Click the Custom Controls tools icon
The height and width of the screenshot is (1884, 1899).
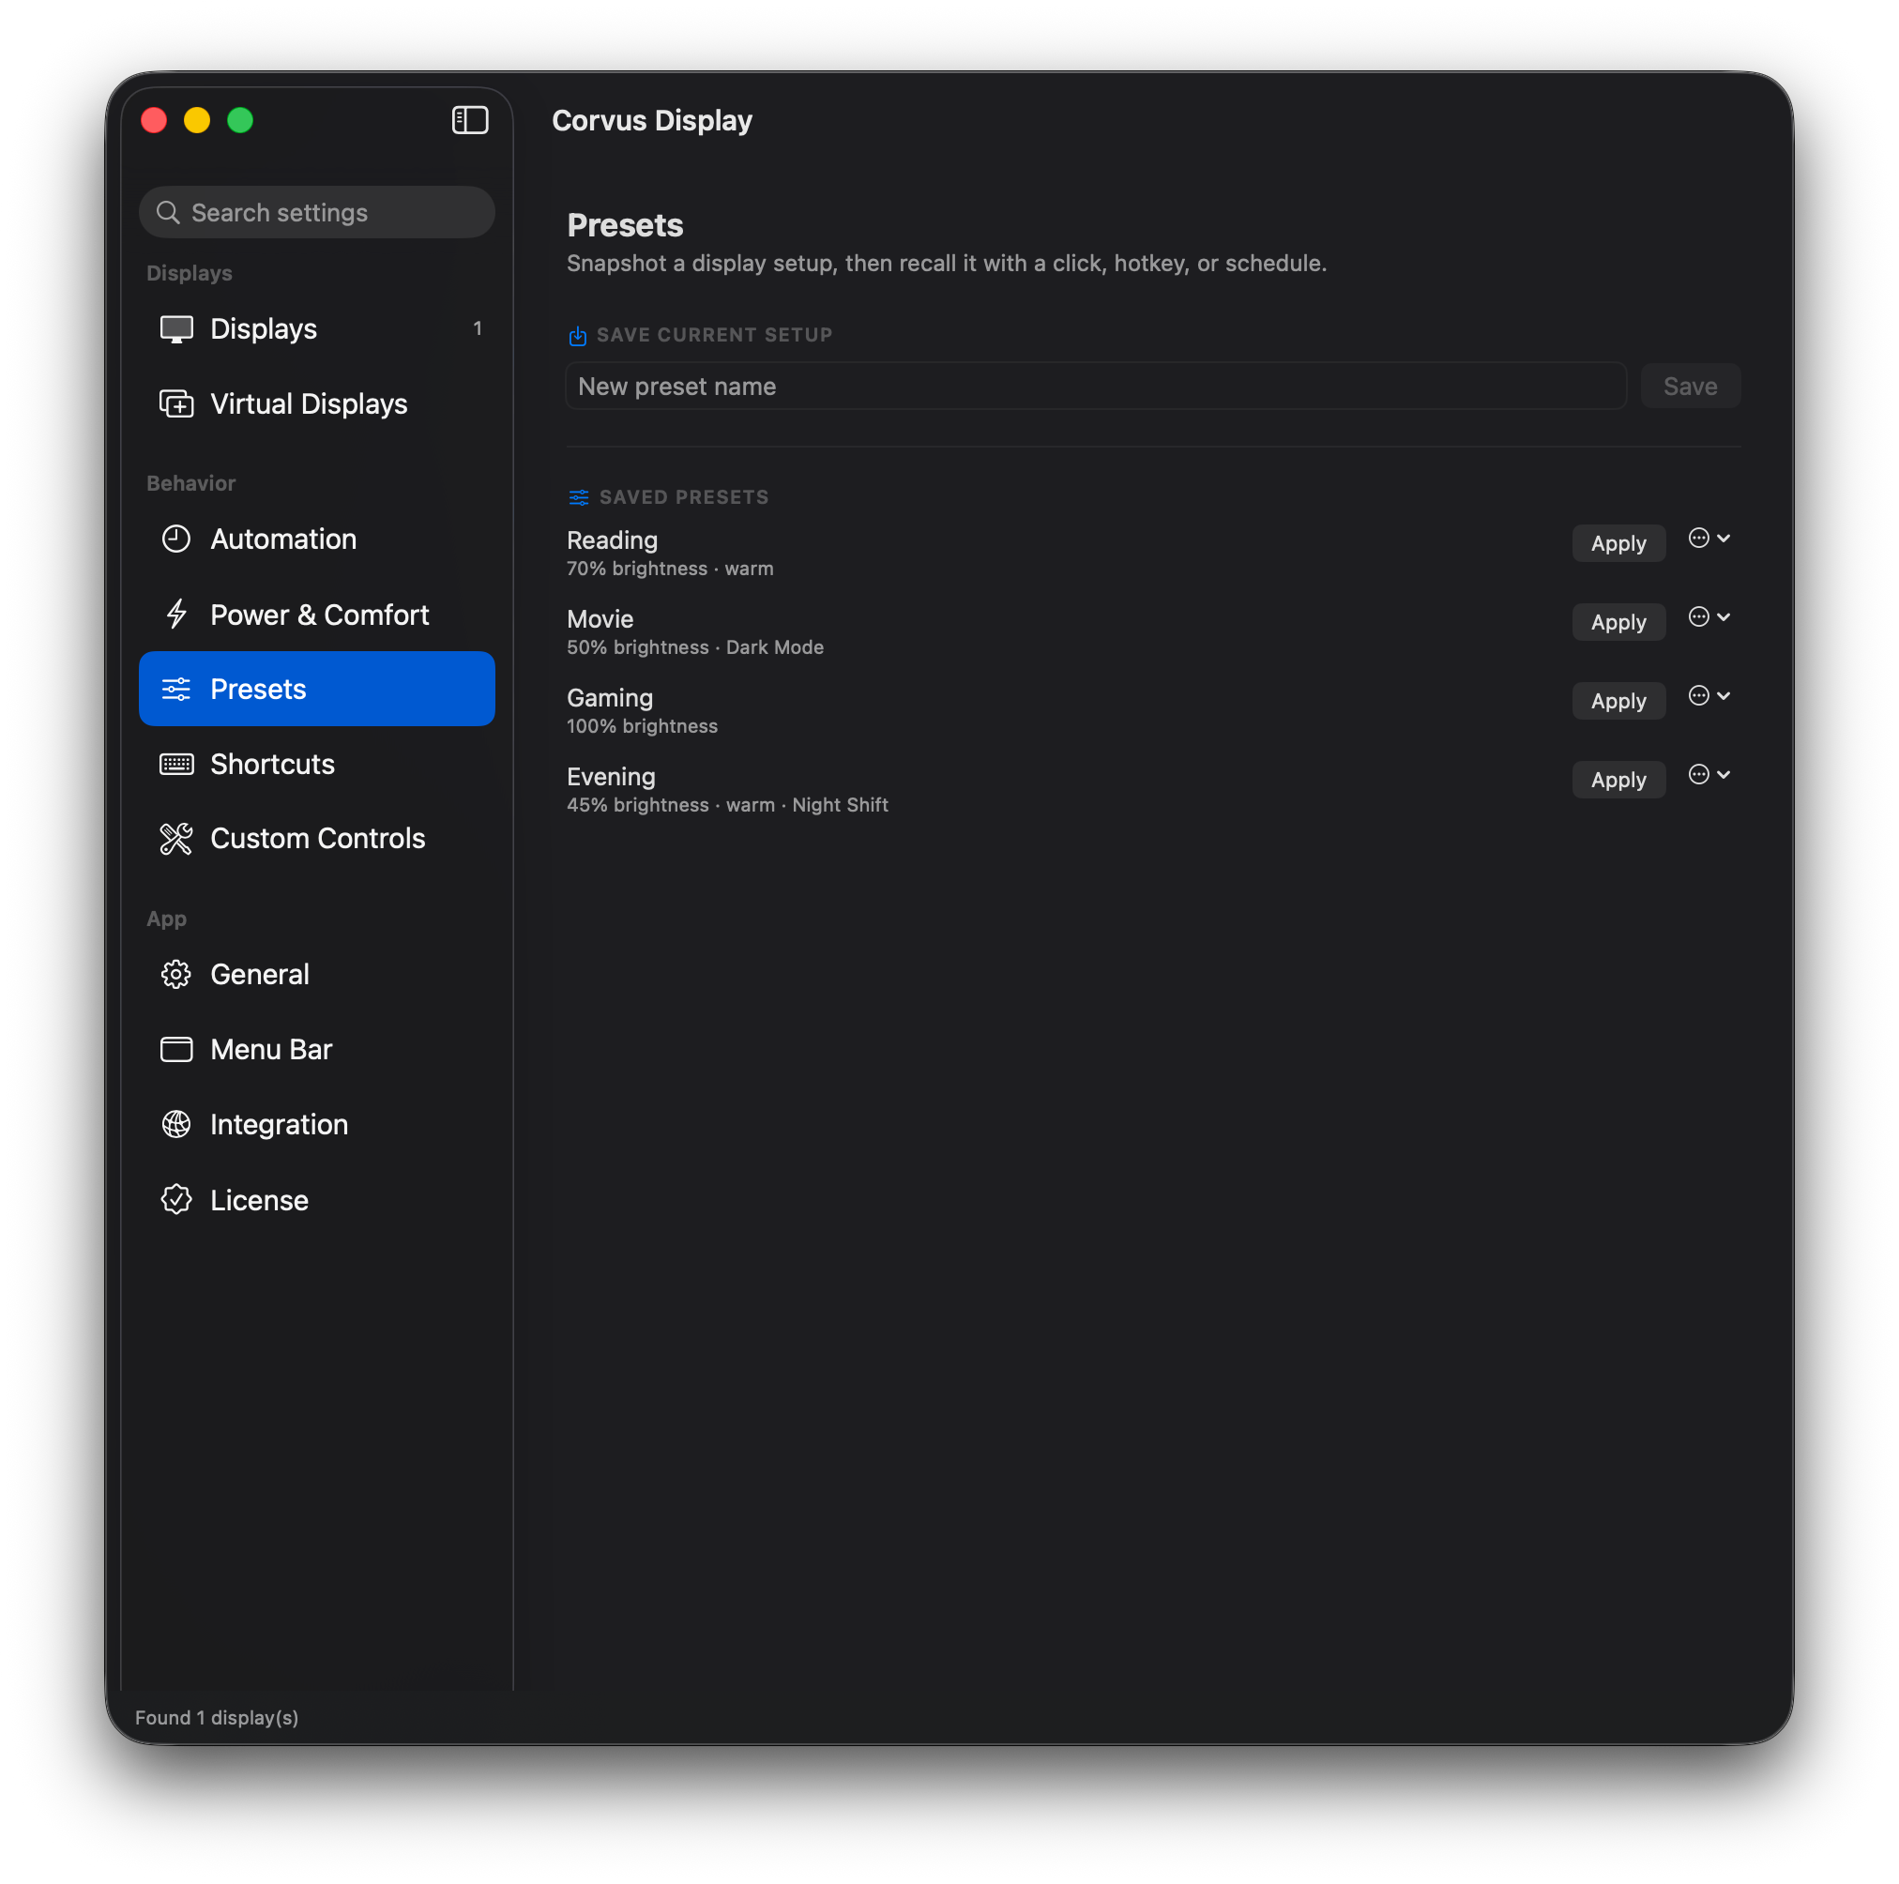click(x=177, y=840)
